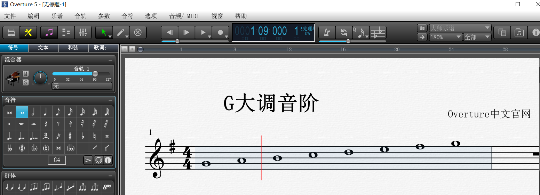The width and height of the screenshot is (540, 195).
Task: Select the pencil drawing tool
Action: (x=121, y=32)
